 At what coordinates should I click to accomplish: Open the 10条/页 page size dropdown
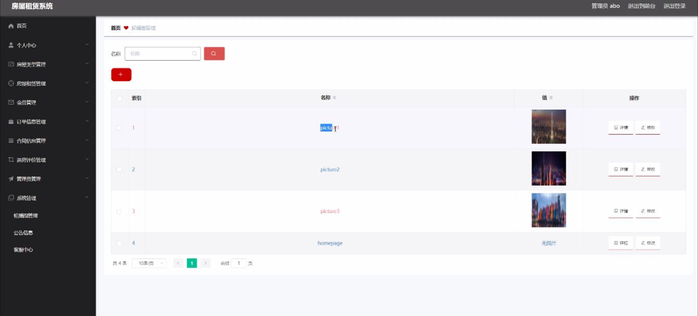click(x=149, y=264)
